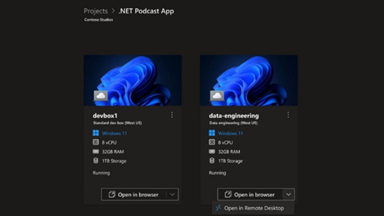Select the devbox1 card title
The height and width of the screenshot is (216, 384).
tap(105, 115)
